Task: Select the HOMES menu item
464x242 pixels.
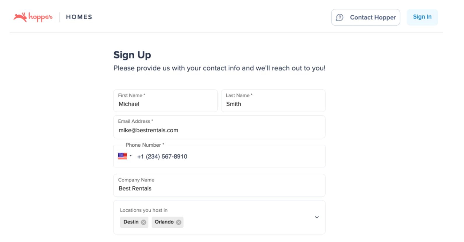Action: (79, 17)
